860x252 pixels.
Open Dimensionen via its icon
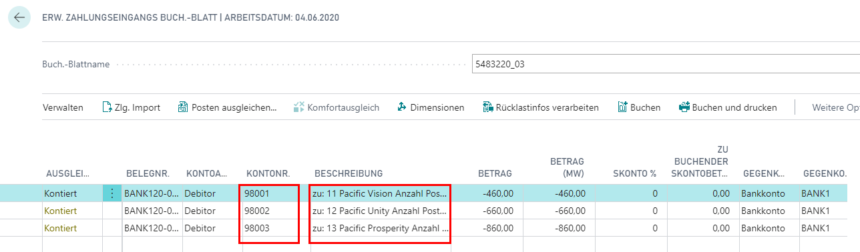pos(401,107)
